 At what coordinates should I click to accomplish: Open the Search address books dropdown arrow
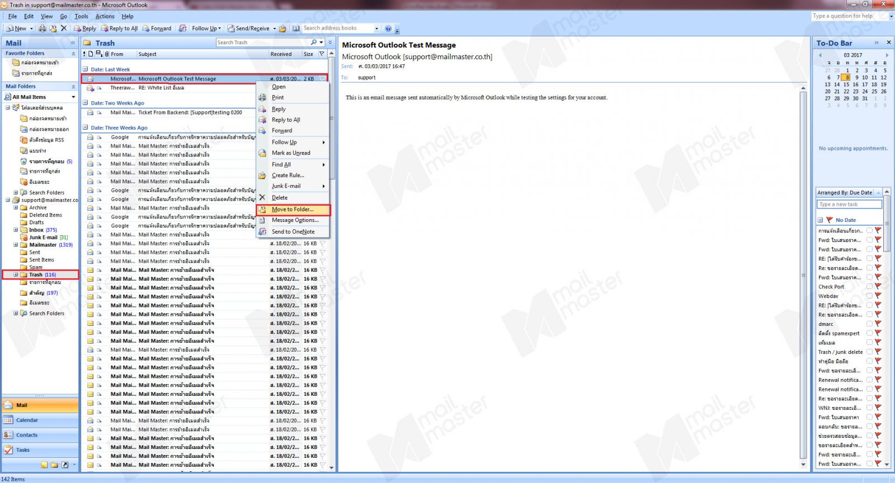coord(376,28)
